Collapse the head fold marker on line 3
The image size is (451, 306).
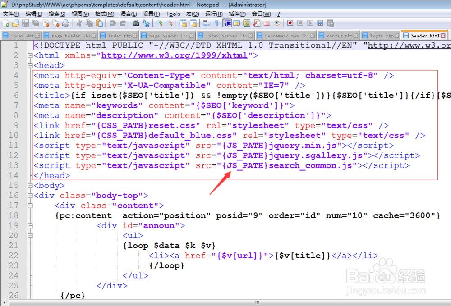click(30, 65)
